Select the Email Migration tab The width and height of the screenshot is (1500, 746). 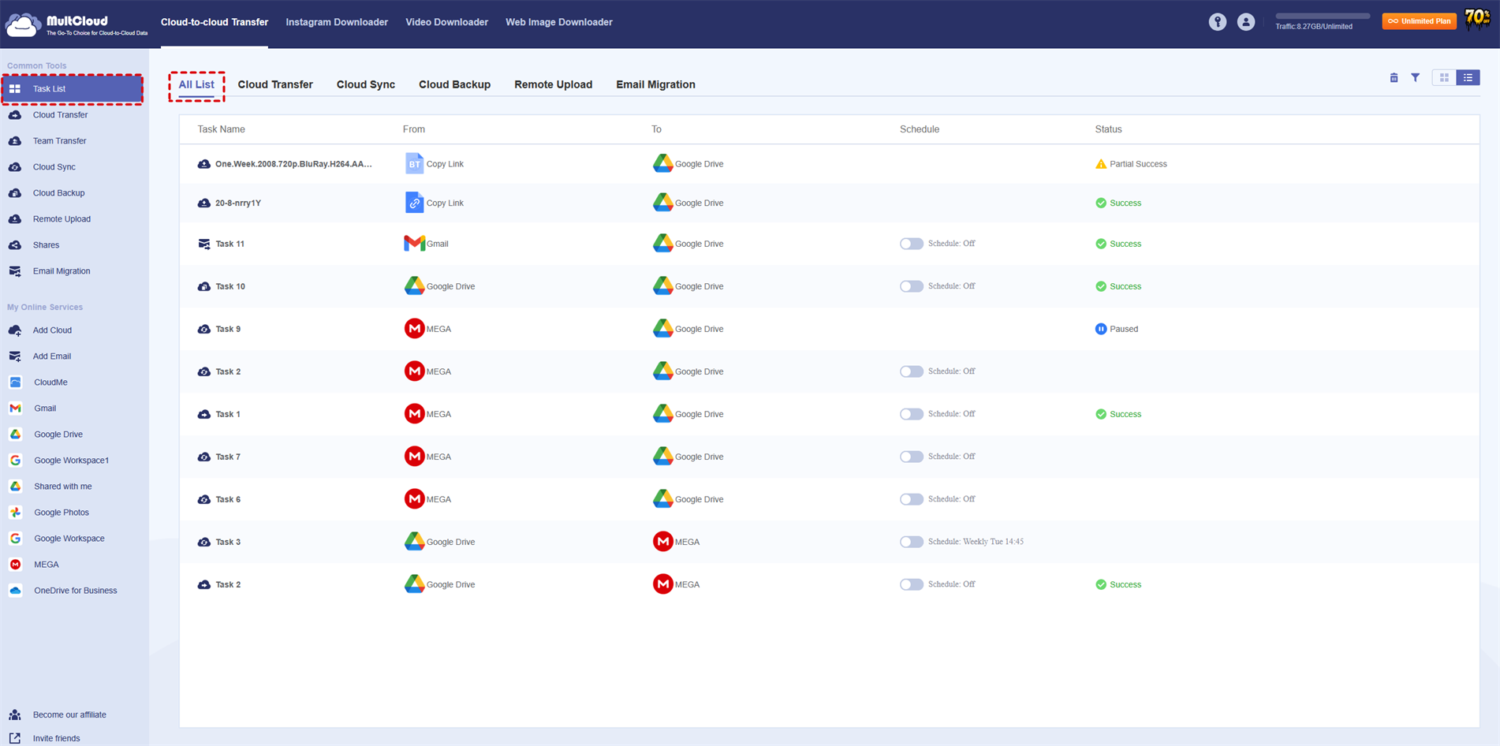[x=655, y=84]
